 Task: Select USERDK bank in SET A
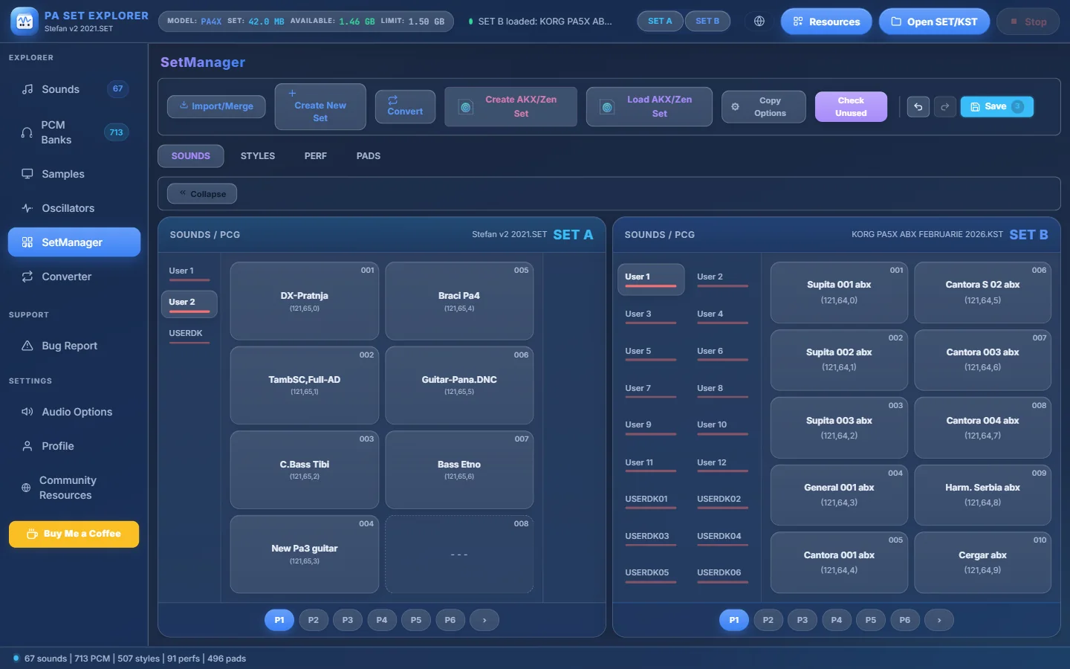[189, 334]
